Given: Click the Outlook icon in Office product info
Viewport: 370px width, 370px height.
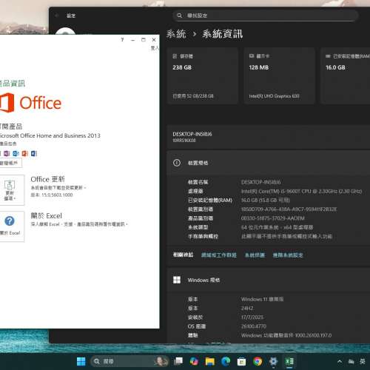Looking at the screenshot, I should point(16,154).
